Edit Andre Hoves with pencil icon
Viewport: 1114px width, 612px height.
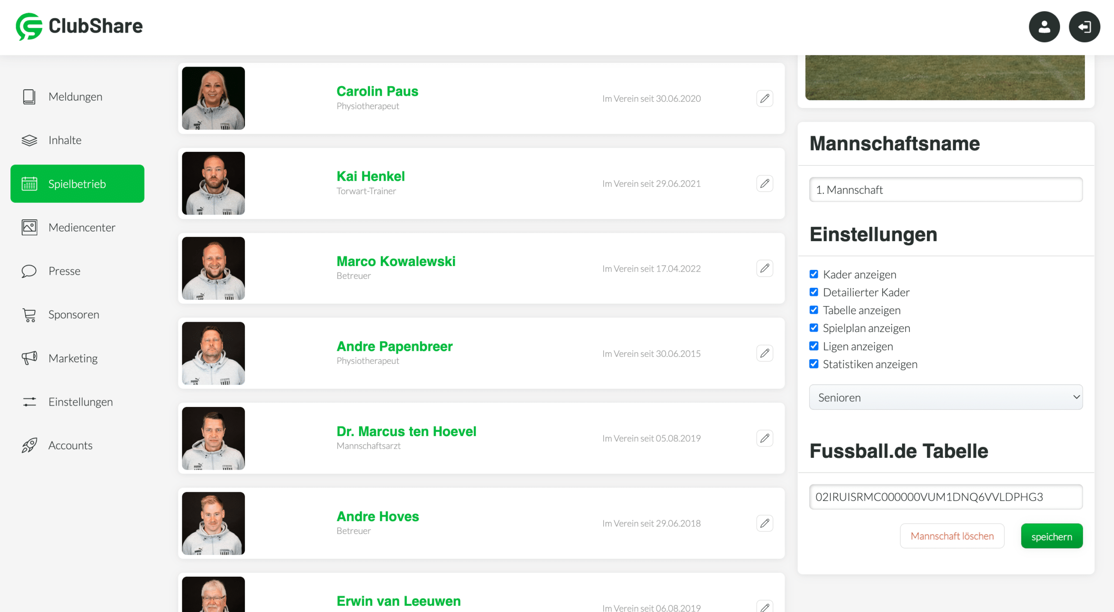[765, 523]
